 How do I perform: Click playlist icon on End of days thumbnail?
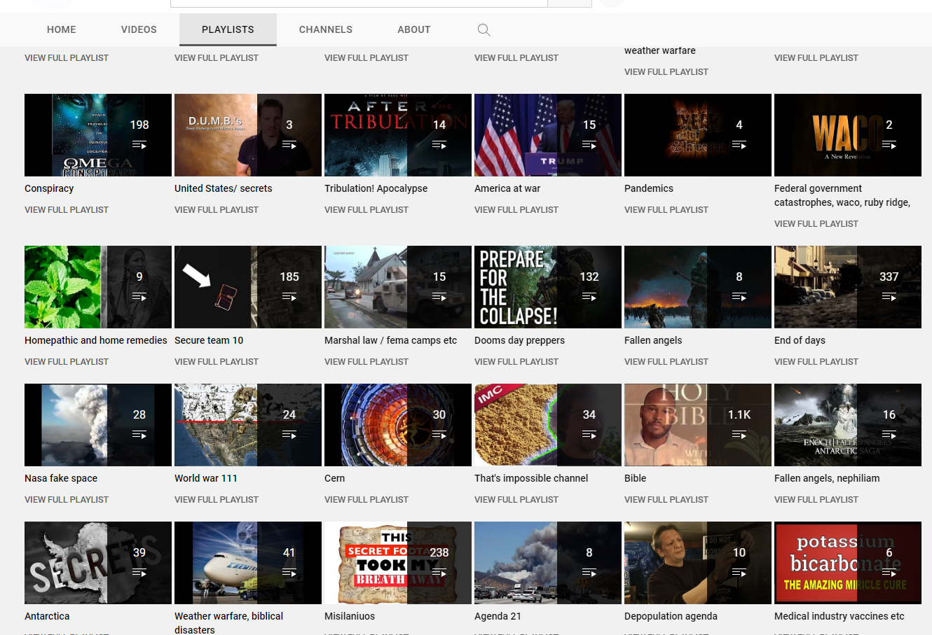coord(889,297)
